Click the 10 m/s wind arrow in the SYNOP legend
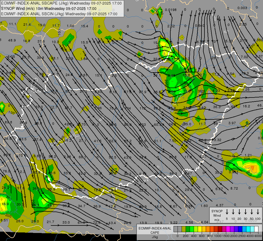 point(233,212)
